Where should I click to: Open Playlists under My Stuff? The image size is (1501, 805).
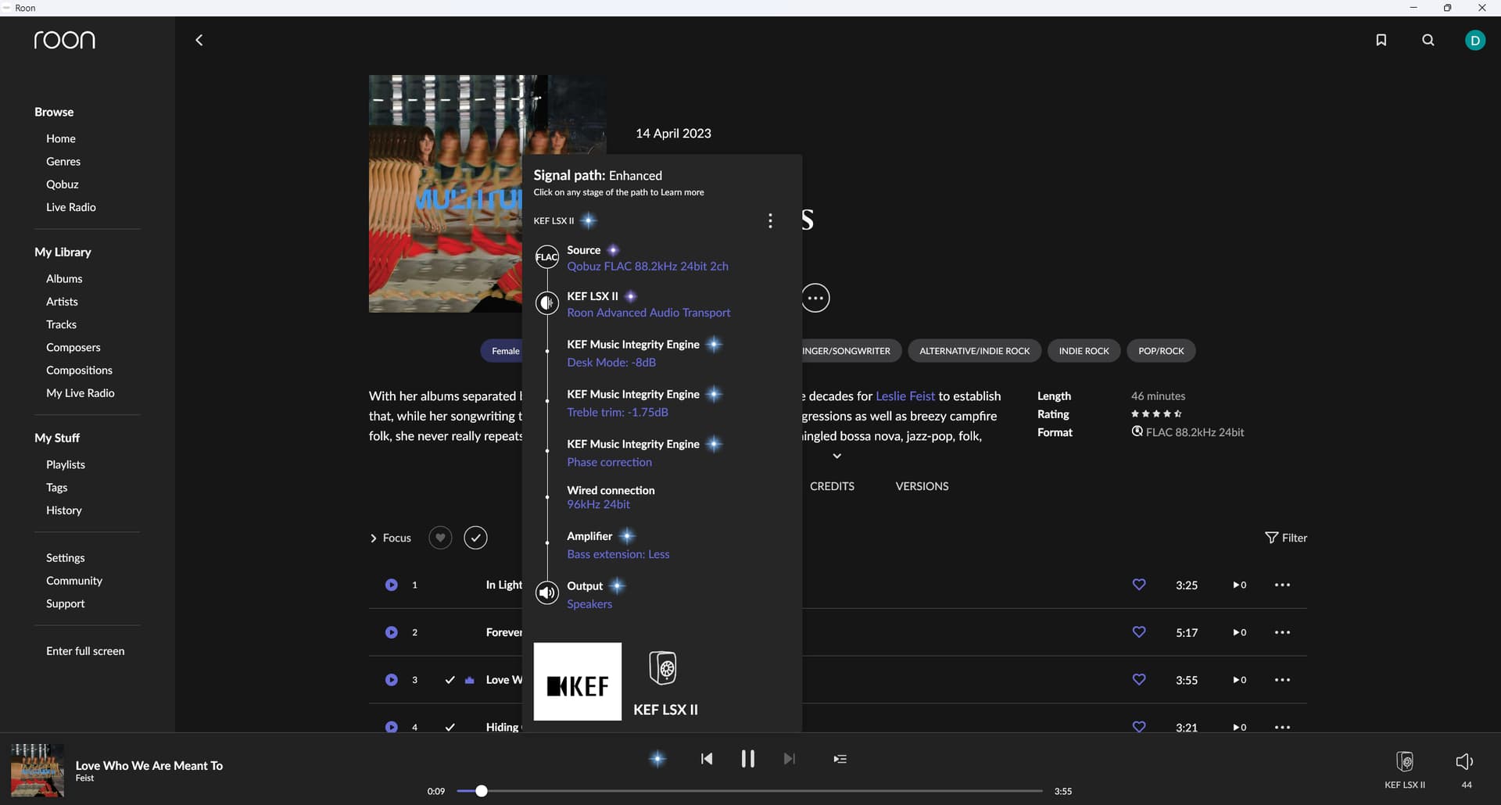[x=66, y=464]
